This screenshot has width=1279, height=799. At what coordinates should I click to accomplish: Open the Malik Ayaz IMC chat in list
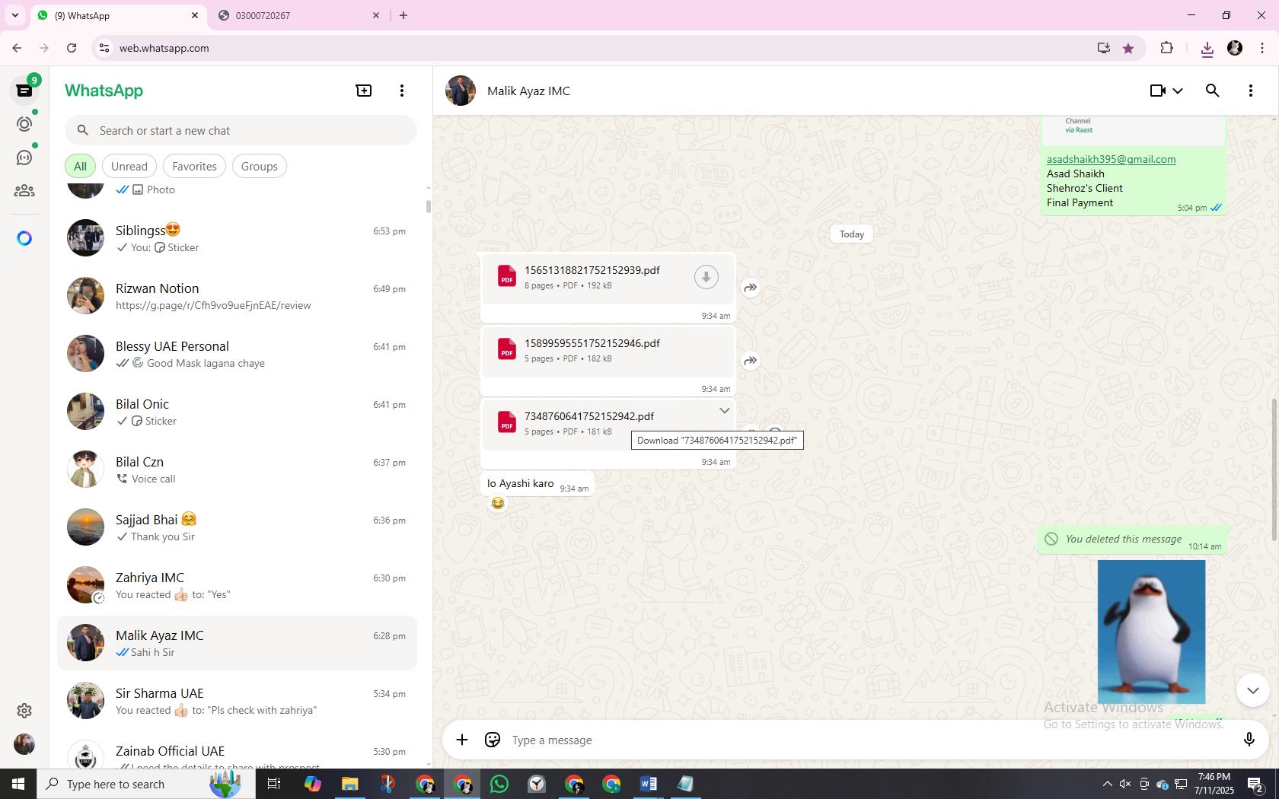pos(237,643)
